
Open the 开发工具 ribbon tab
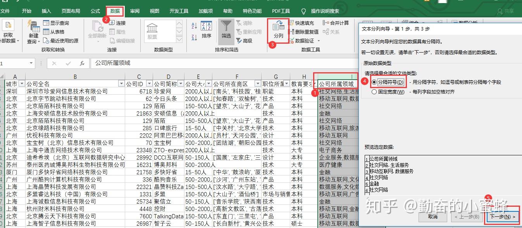click(x=179, y=11)
